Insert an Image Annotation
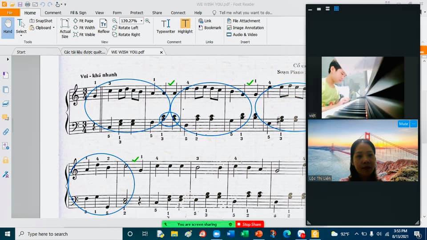The width and height of the screenshot is (427, 240). [246, 28]
